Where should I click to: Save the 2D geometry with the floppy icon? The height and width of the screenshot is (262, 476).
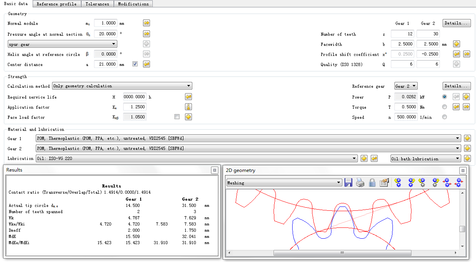coord(349,182)
